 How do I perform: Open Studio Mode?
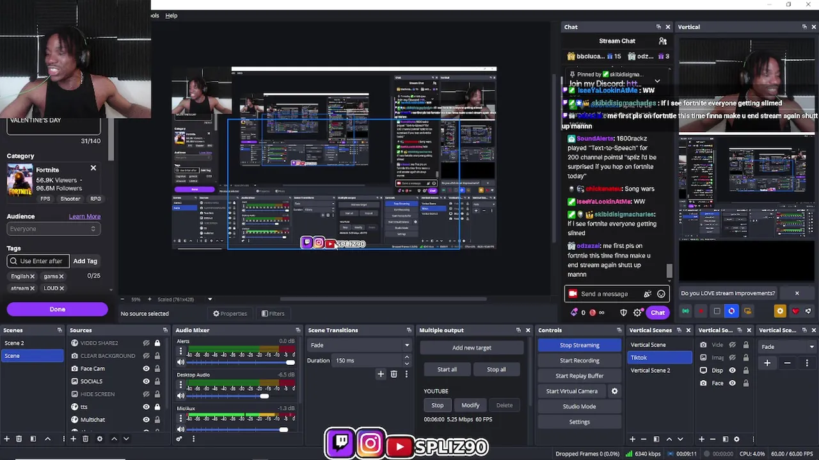579,406
